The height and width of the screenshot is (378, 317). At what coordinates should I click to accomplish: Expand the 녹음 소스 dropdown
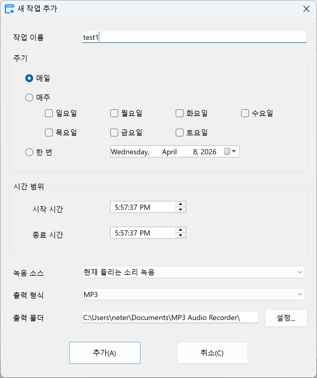tap(300, 272)
